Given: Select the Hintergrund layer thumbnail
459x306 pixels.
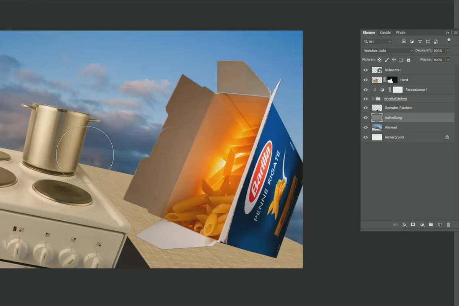Looking at the screenshot, I should (377, 137).
